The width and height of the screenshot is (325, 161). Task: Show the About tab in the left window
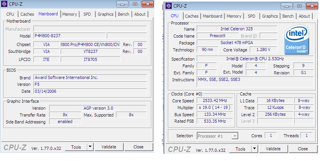point(140,14)
